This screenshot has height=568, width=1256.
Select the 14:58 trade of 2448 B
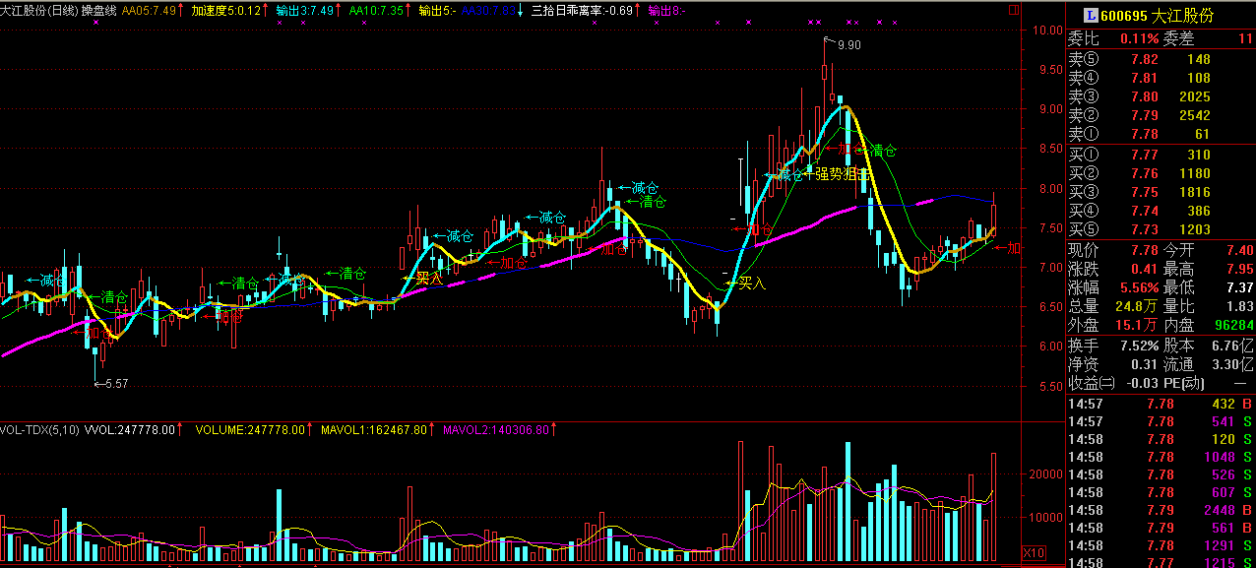(1161, 510)
